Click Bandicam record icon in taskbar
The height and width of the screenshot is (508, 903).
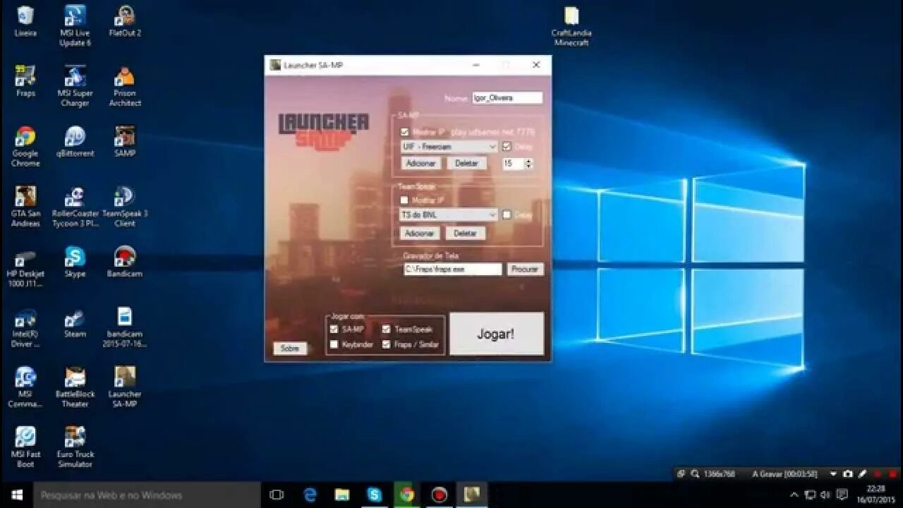coord(440,495)
